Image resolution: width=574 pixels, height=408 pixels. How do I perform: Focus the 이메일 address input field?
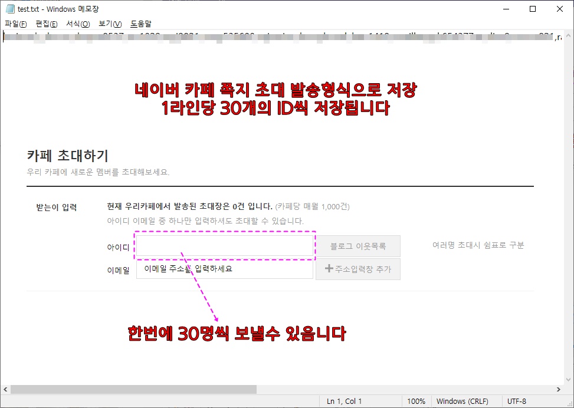click(x=225, y=269)
